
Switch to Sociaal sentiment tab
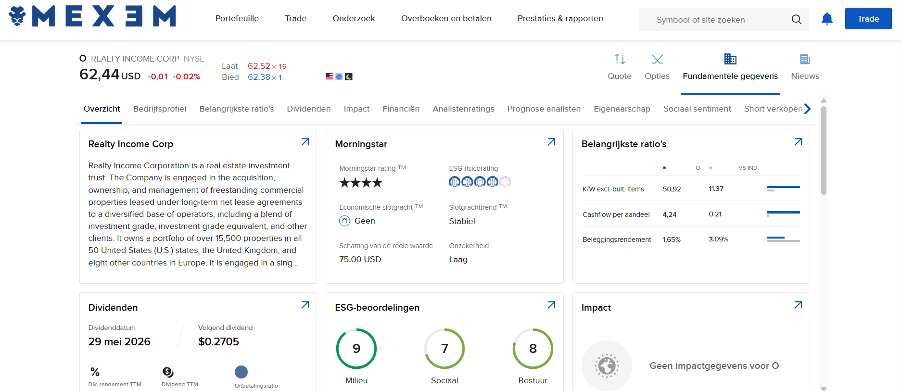coord(697,109)
